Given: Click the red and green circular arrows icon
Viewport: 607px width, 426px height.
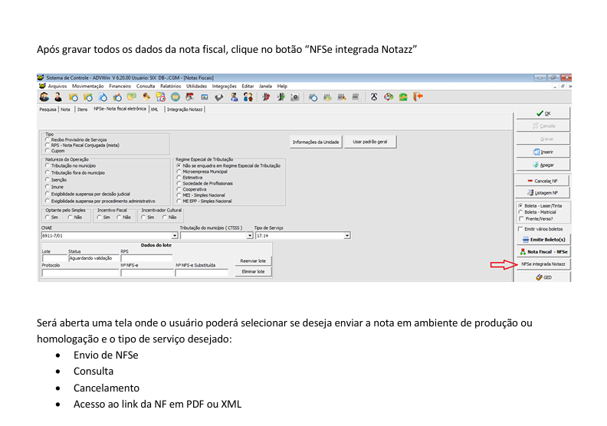Looking at the screenshot, I should pyautogui.click(x=389, y=97).
